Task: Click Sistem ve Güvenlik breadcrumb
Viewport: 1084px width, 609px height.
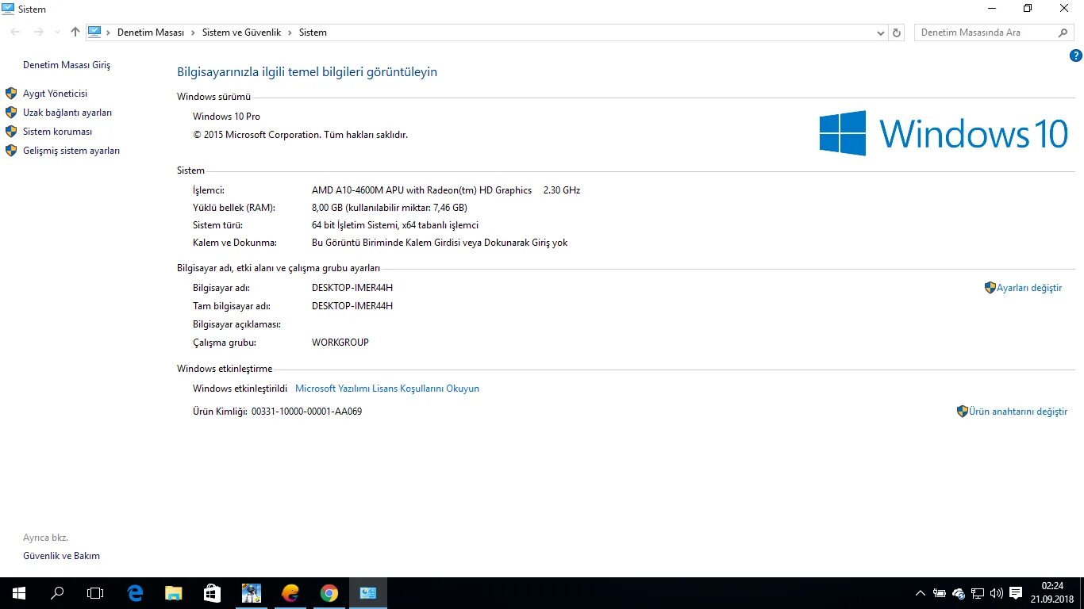Action: 242,33
